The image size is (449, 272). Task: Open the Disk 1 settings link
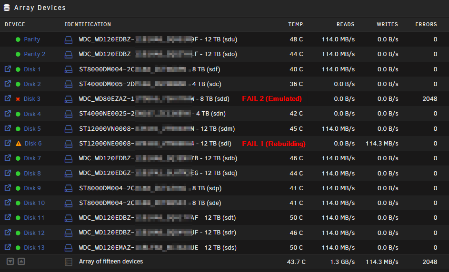(32, 69)
